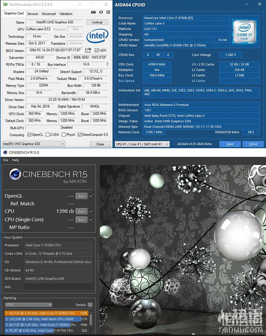
Task: Toggle the OpenCL checkbox
Action: click(29, 135)
